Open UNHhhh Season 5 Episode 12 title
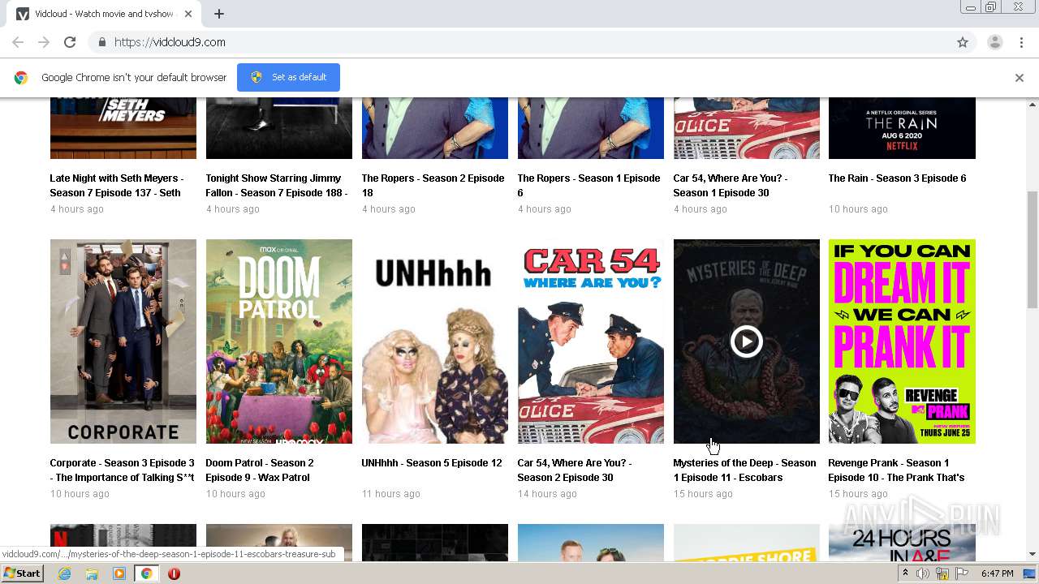The height and width of the screenshot is (584, 1039). click(x=432, y=463)
